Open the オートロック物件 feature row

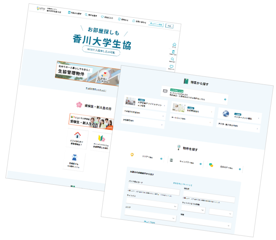point(191,120)
